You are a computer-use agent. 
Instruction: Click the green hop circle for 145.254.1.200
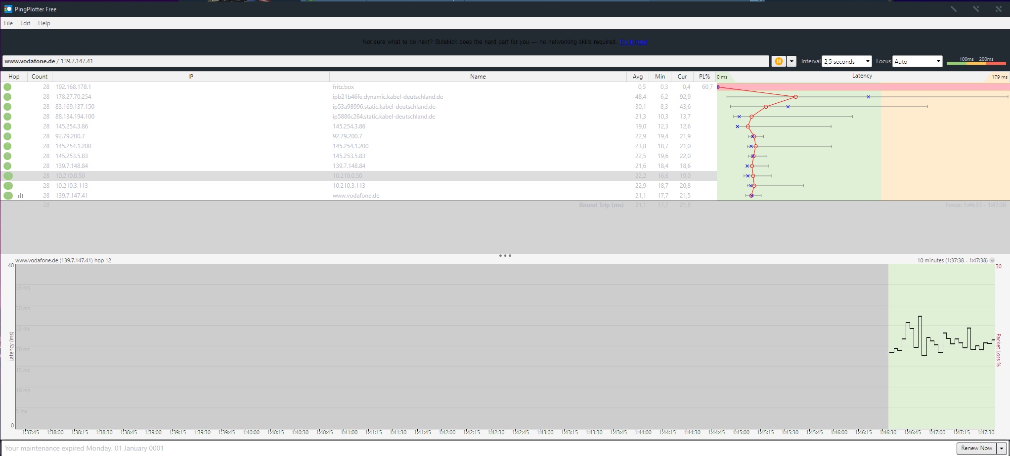click(7, 146)
